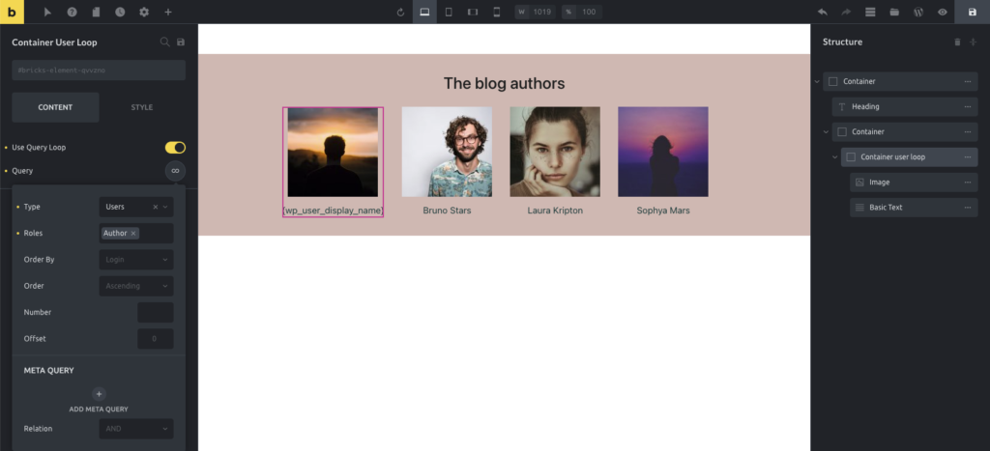Open the templates folder icon

[894, 12]
